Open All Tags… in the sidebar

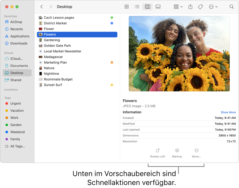click(17, 146)
